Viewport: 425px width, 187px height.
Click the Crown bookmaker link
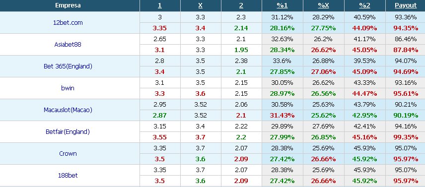coord(68,153)
